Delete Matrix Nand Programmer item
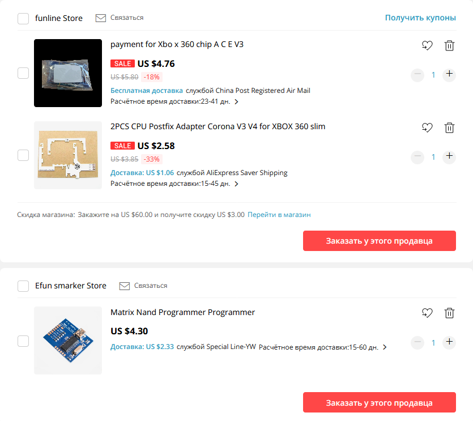Viewport: 473px width, 421px height. [x=449, y=313]
